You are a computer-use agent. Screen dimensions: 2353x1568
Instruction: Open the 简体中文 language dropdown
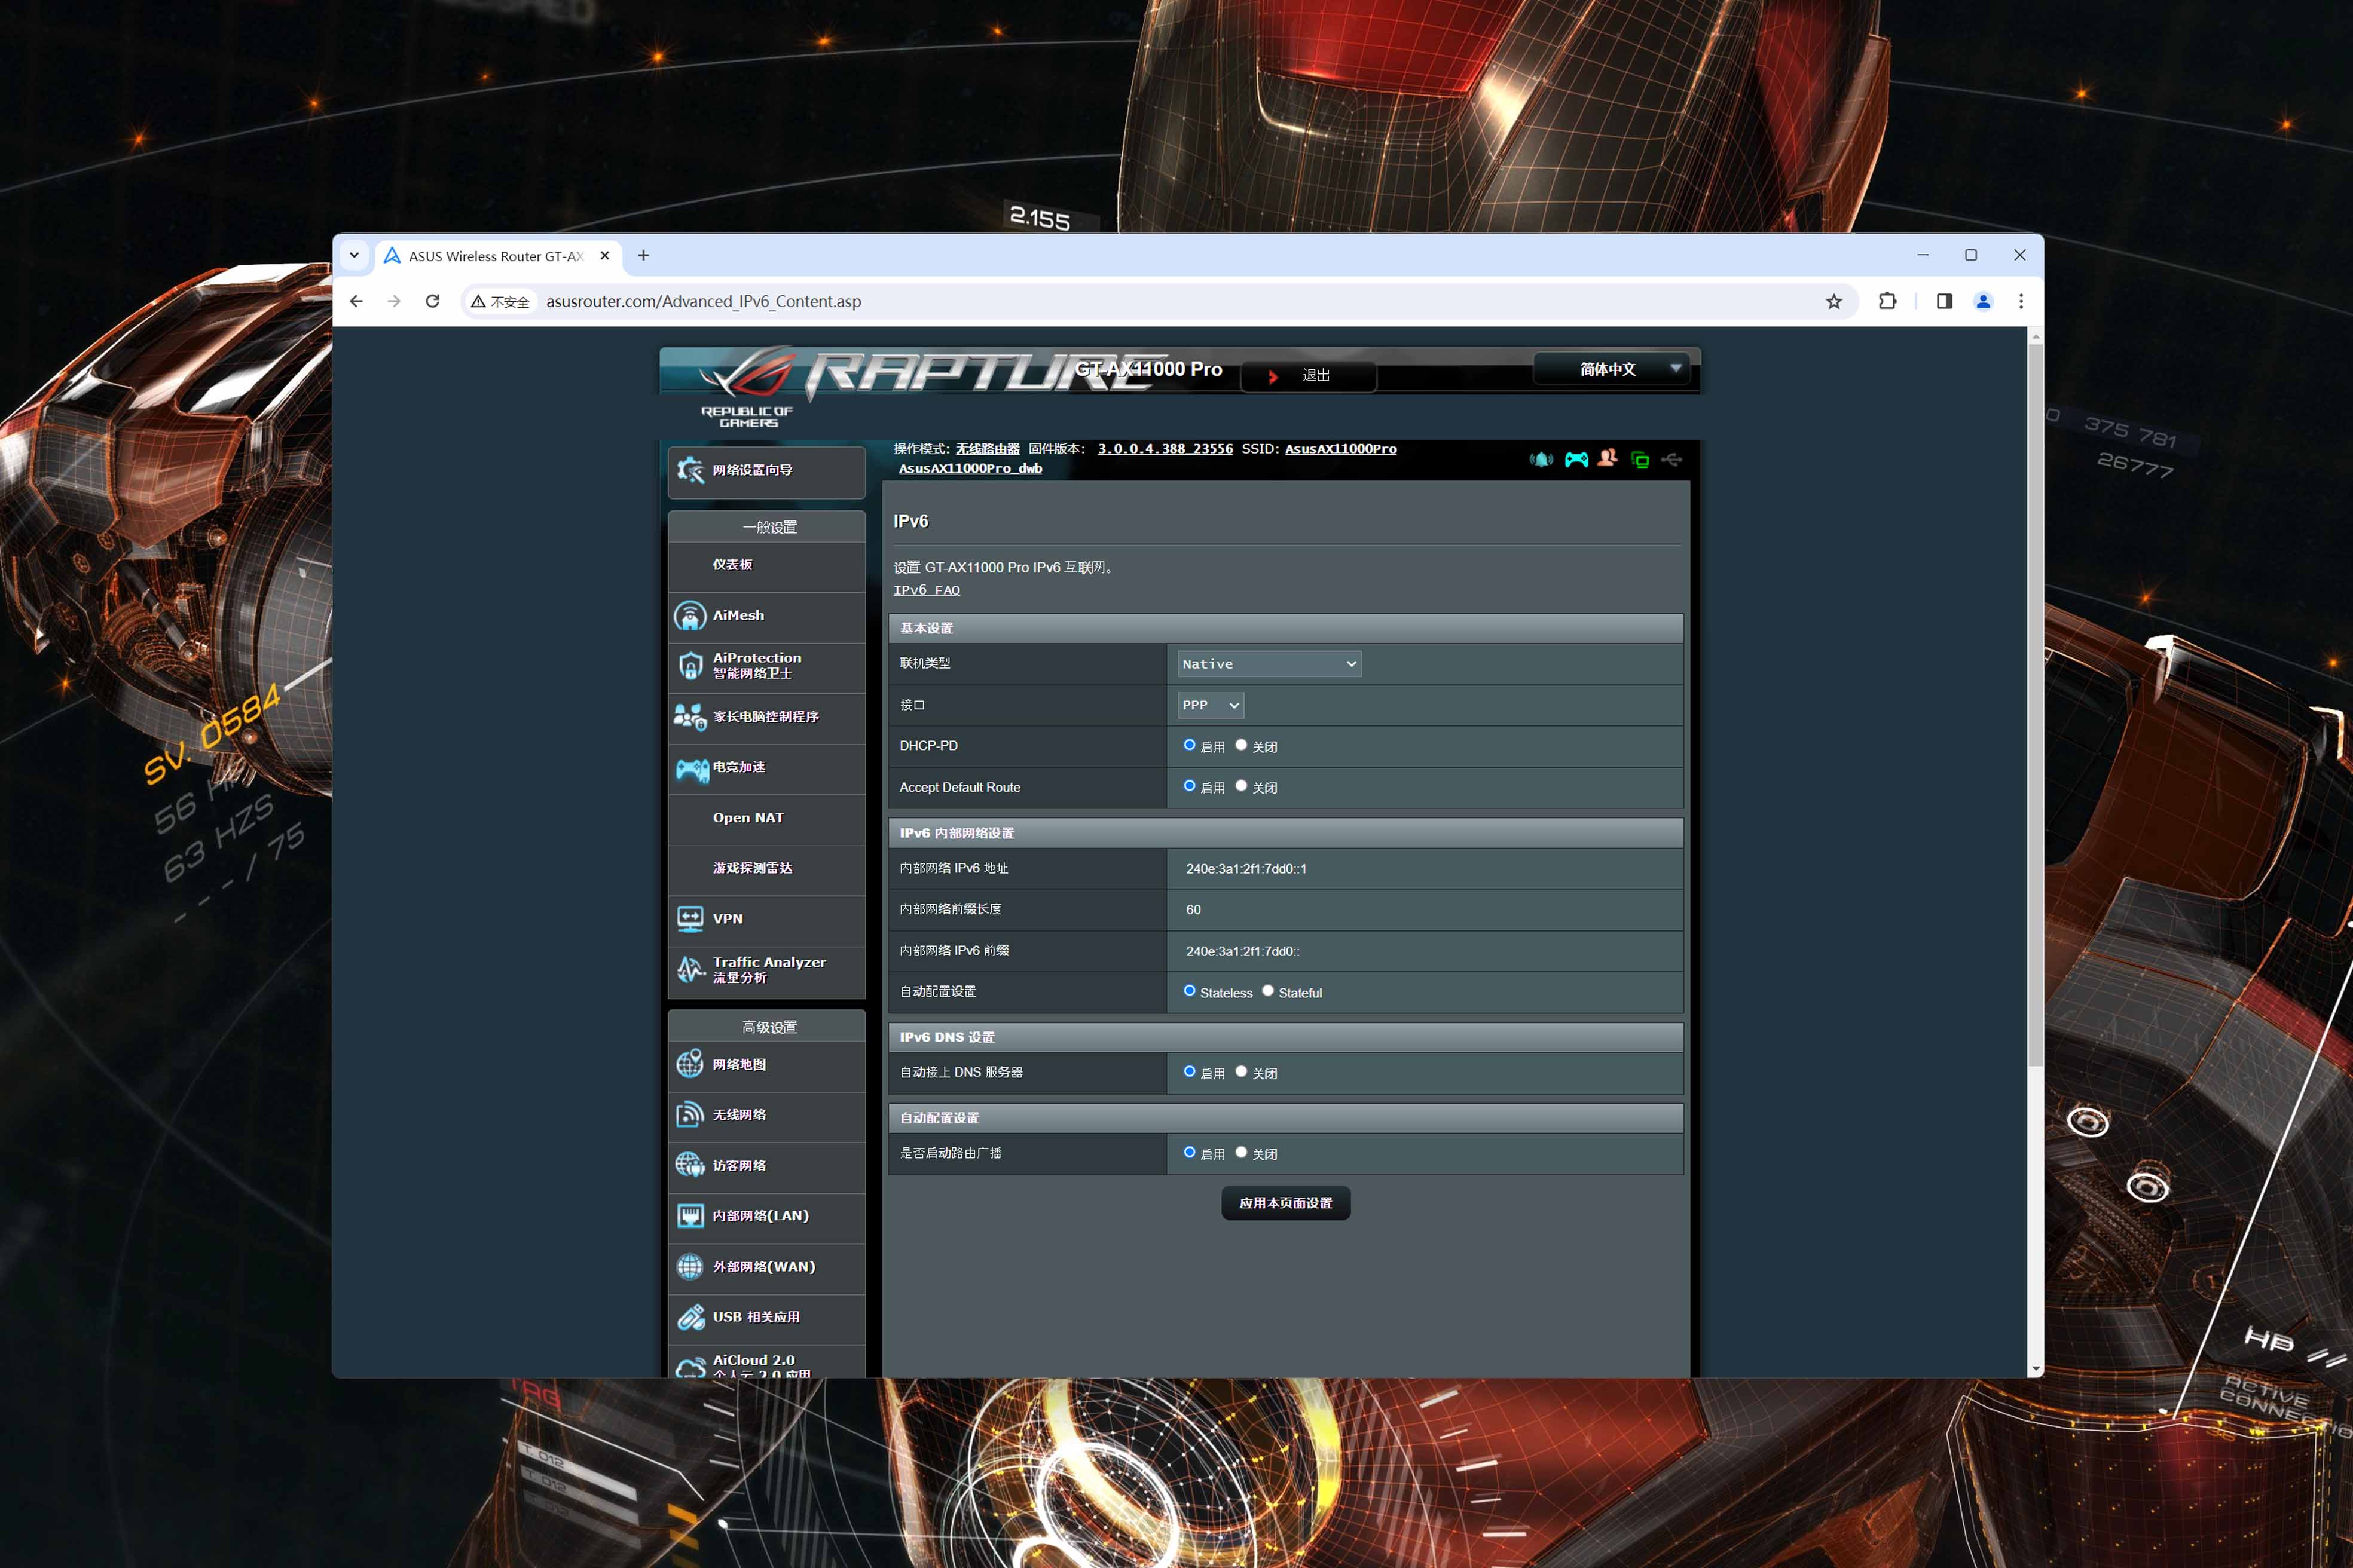coord(1611,369)
